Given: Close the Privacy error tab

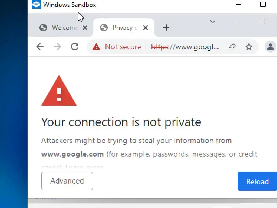Looking at the screenshot, I should click(146, 28).
